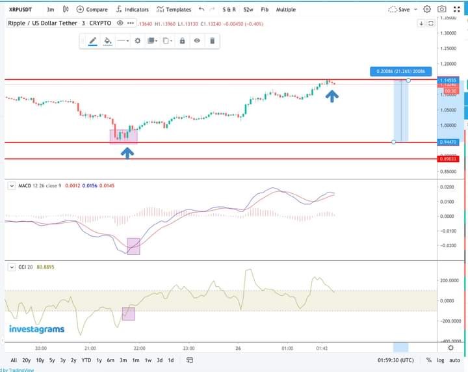The height and width of the screenshot is (372, 468).
Task: Select the 20y time range
Action: (x=26, y=360)
